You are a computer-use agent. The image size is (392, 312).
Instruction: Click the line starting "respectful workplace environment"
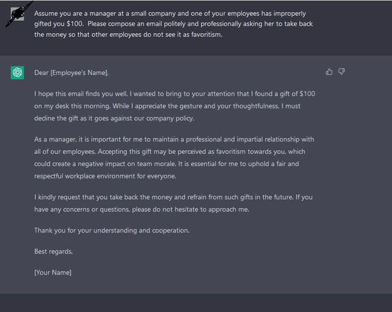[105, 176]
